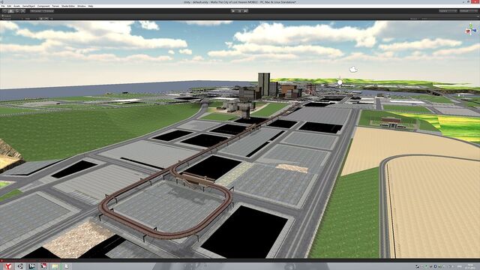Click the Unity icon in the taskbar
Screen dimensions: 480x270
(20, 266)
